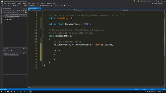Click the Visual Studio logo icon
This screenshot has height=93, width=166.
[x=2, y=1]
